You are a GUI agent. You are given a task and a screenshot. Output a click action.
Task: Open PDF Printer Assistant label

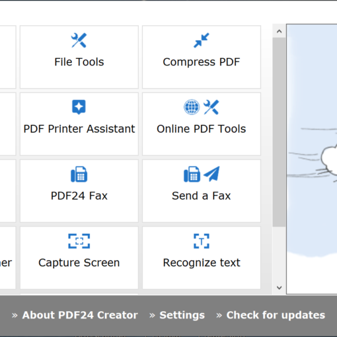tap(79, 129)
